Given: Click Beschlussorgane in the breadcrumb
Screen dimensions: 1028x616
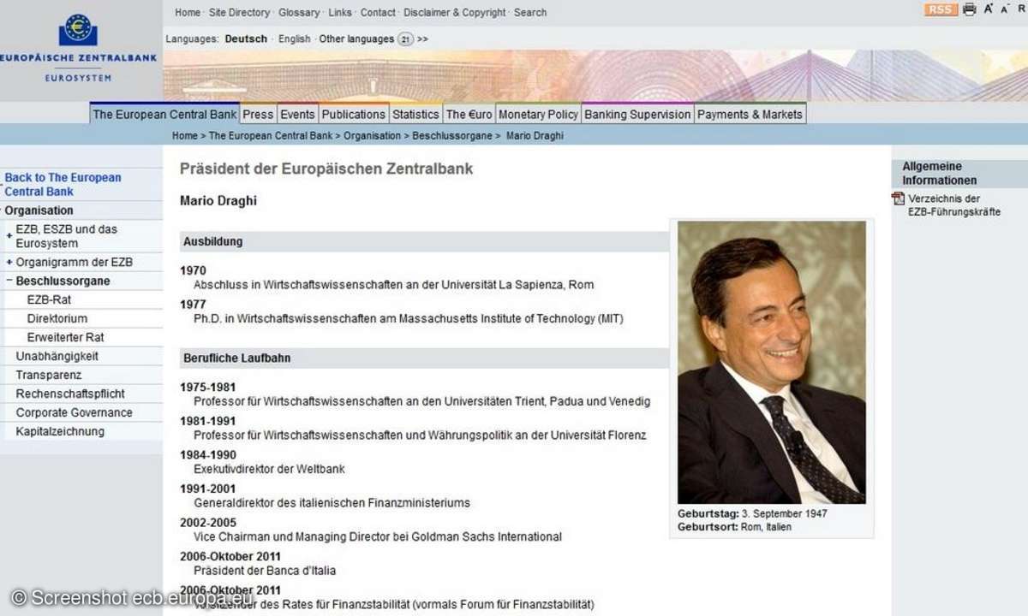Looking at the screenshot, I should click(452, 136).
